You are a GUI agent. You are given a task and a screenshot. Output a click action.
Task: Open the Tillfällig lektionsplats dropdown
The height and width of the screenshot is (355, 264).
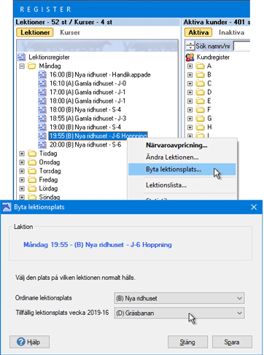tap(179, 313)
